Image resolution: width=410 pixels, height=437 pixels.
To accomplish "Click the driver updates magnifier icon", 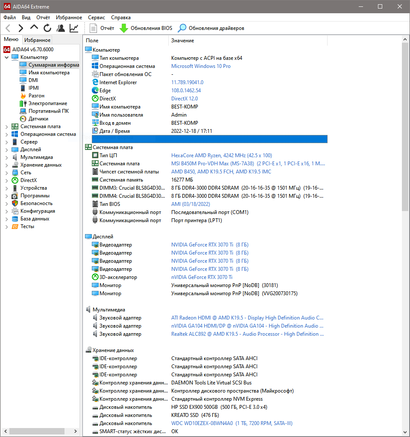I will (x=182, y=28).
